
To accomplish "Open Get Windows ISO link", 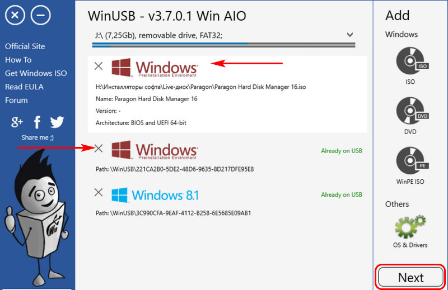I will pos(36,73).
